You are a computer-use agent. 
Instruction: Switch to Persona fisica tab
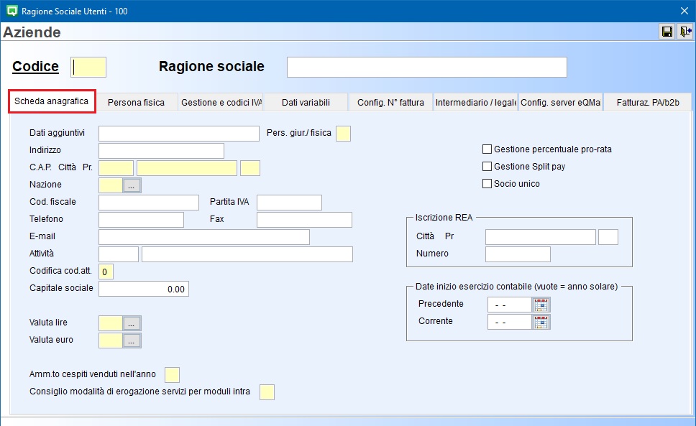pyautogui.click(x=137, y=103)
